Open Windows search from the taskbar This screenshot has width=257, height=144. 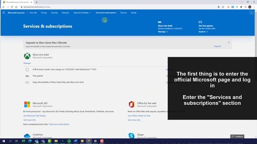(x=10, y=141)
